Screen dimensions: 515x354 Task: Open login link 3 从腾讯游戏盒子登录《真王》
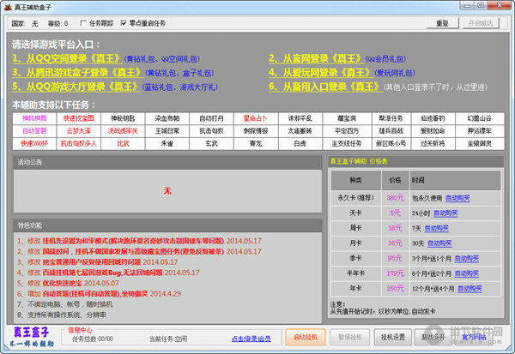[77, 73]
